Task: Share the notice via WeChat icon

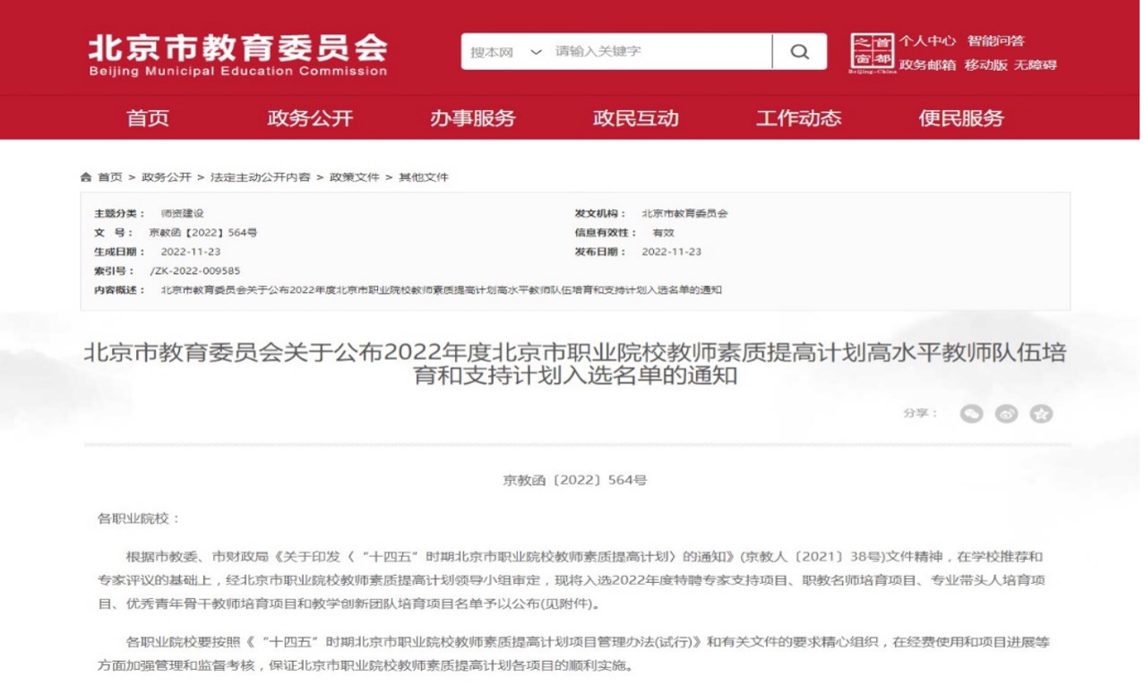Action: point(971,414)
